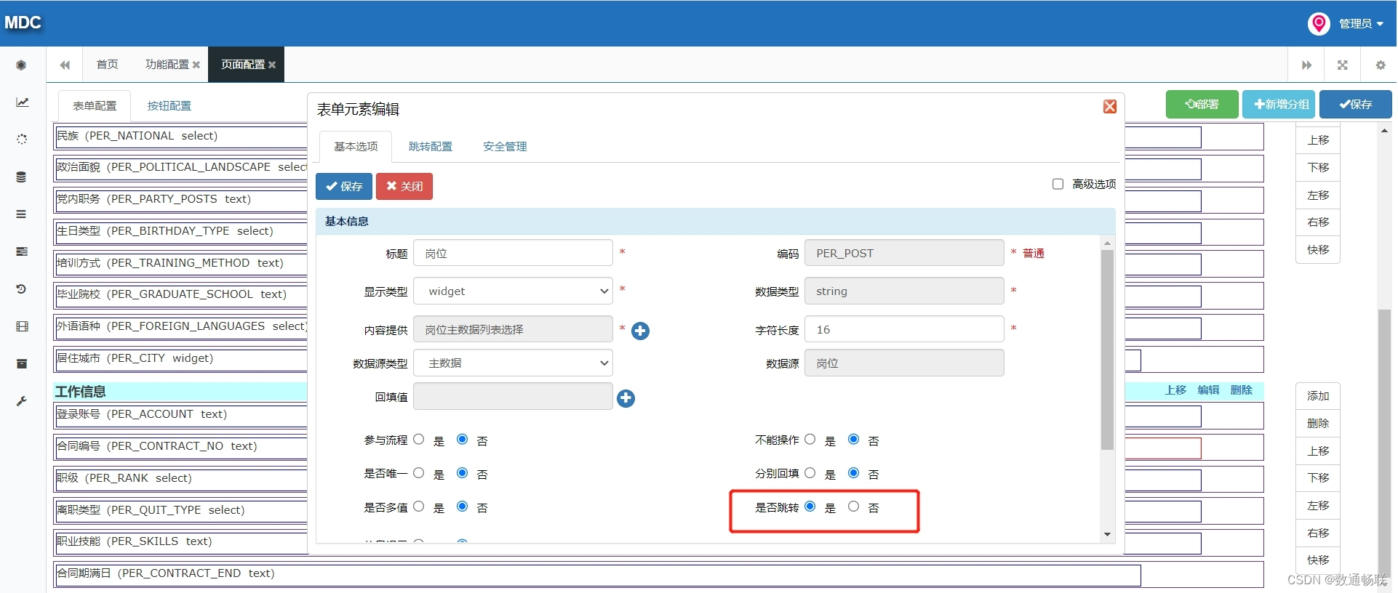Click the dialog vertical scrollbar thumb
This screenshot has width=1398, height=593.
(x=1107, y=350)
